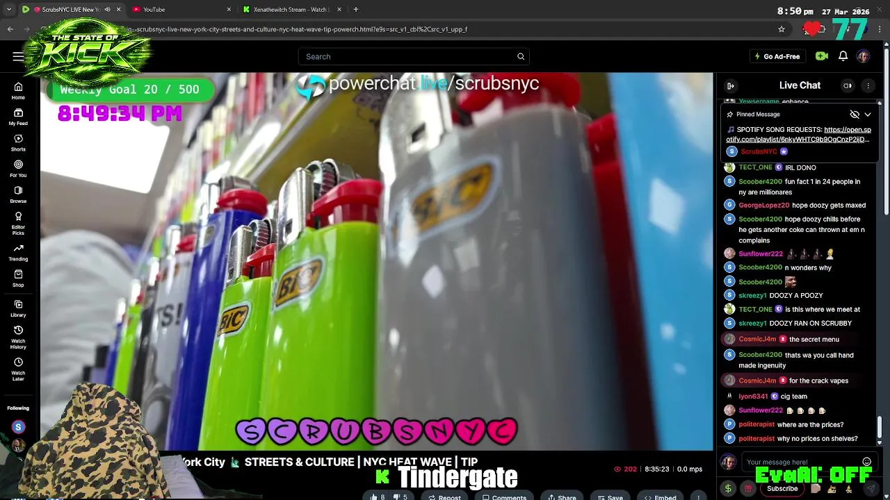Click the gift icon in chat
Image resolution: width=890 pixels, height=500 pixels.
click(x=748, y=489)
